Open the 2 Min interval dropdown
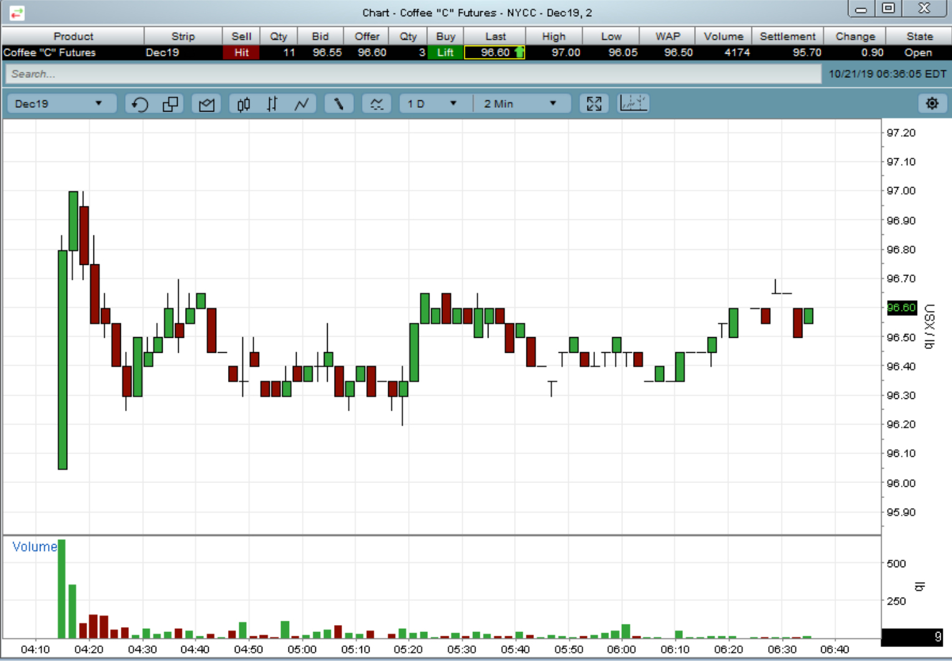The image size is (952, 665). point(521,104)
